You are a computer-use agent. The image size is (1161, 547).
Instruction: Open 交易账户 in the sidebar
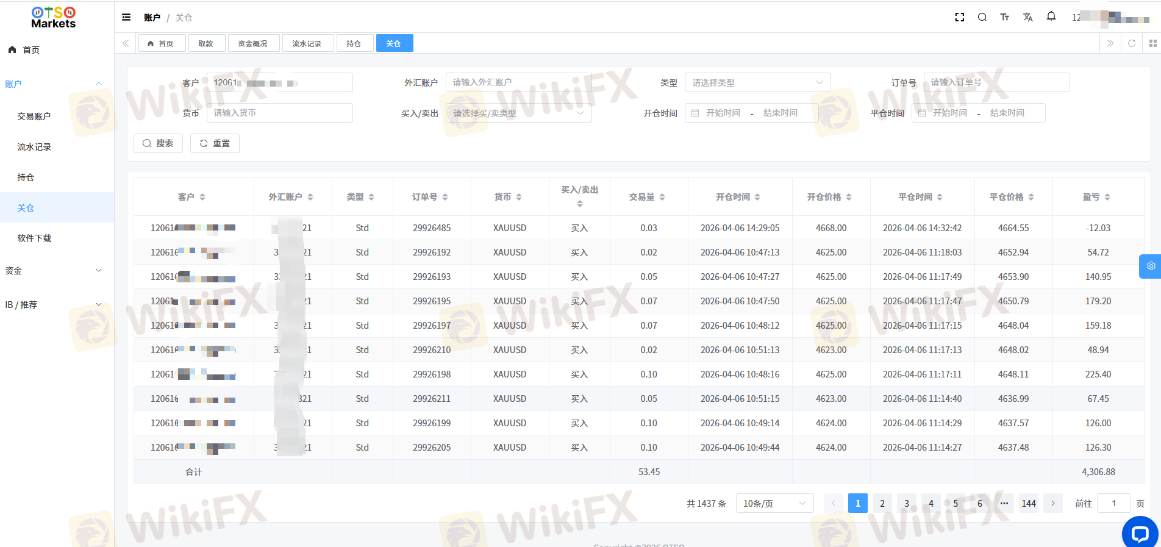(x=34, y=116)
